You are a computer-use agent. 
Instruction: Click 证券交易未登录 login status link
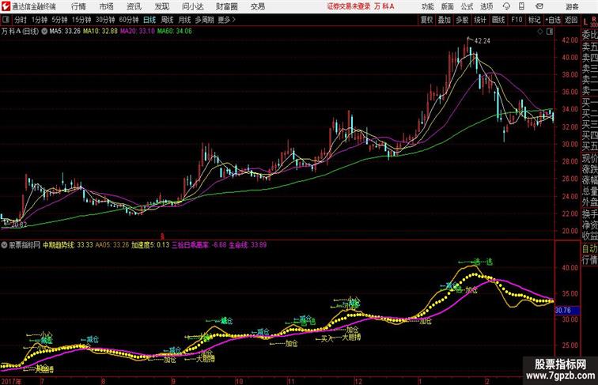click(x=349, y=6)
